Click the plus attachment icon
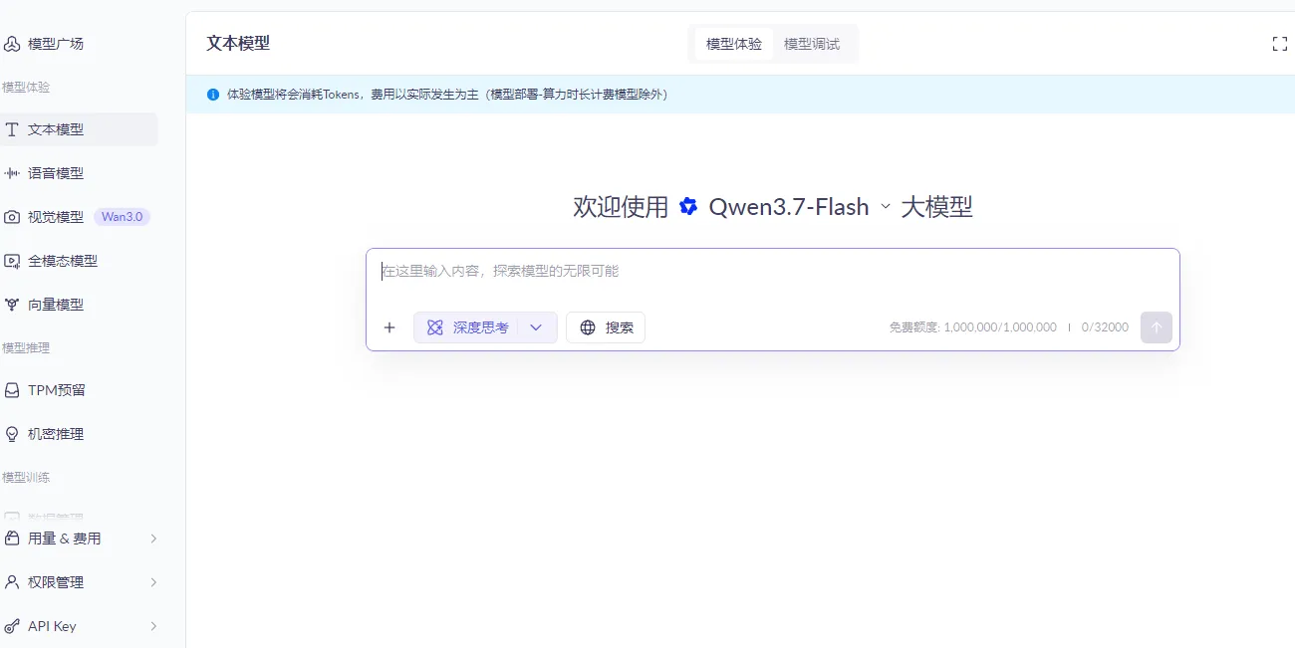This screenshot has width=1295, height=648. pyautogui.click(x=389, y=327)
